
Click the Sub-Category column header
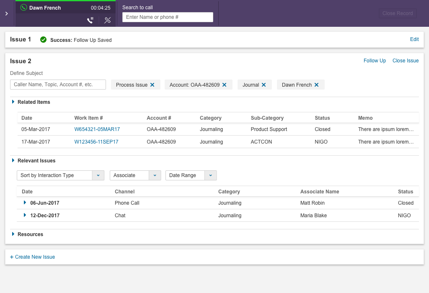click(x=267, y=118)
